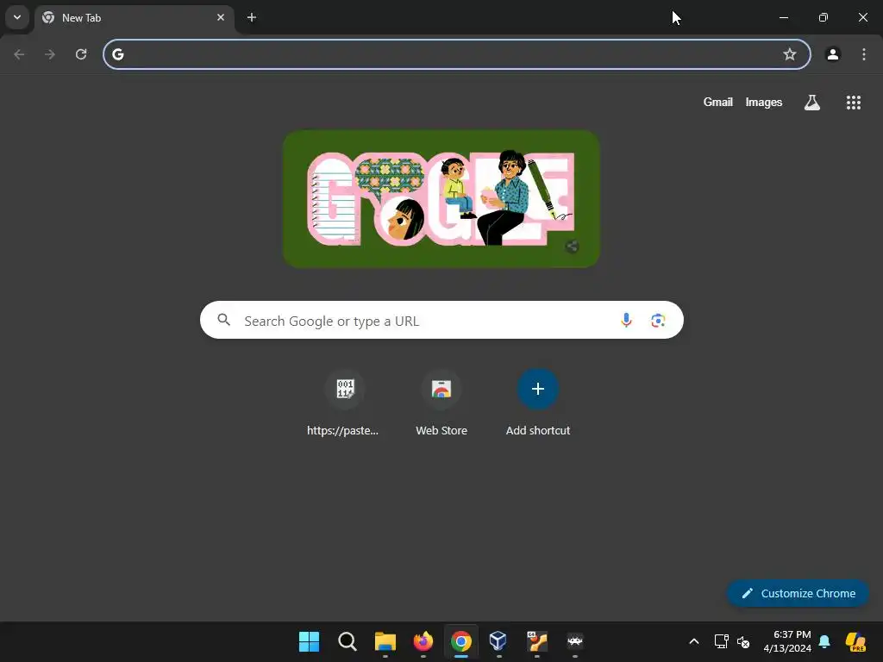Open the Copilot preview icon
The width and height of the screenshot is (883, 662).
[855, 641]
